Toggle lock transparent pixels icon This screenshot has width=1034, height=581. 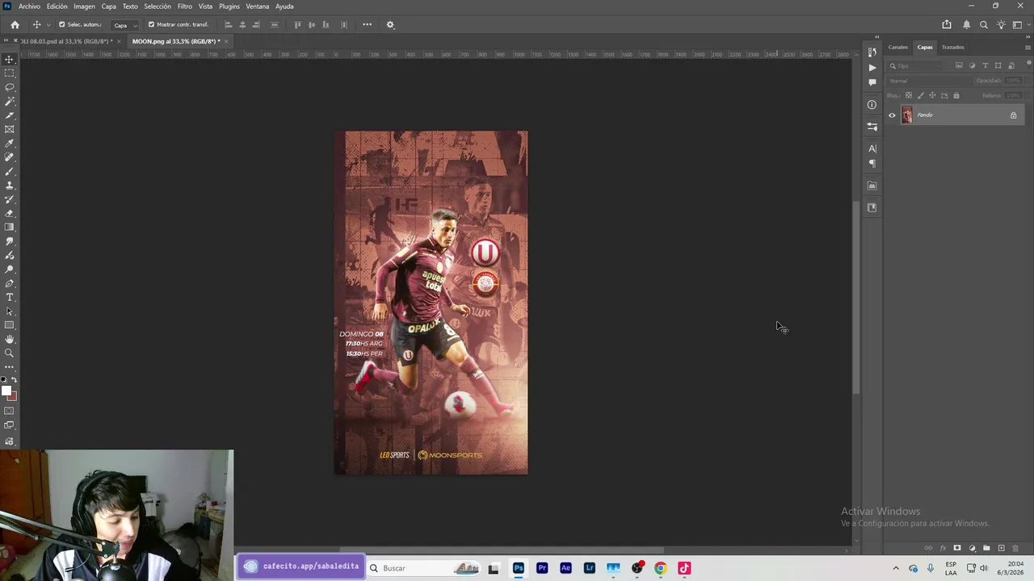[x=909, y=95]
